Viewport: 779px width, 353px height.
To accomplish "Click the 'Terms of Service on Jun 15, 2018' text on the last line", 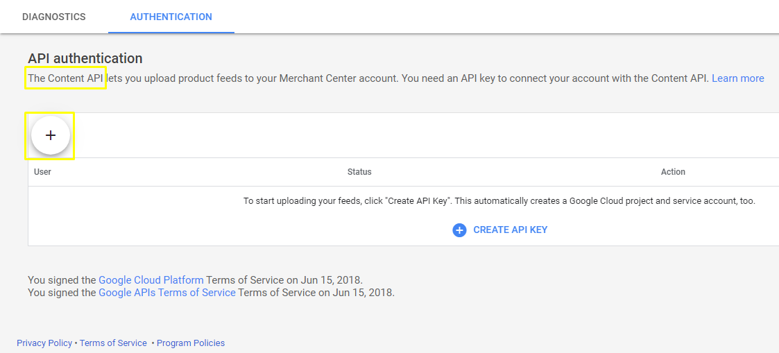I will pyautogui.click(x=316, y=293).
